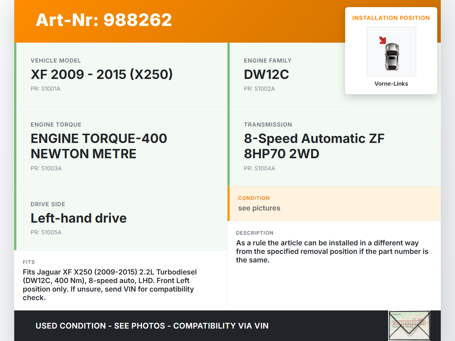Click the 8-Speed Automatic ZF 8HP70 transmission
The width and height of the screenshot is (455, 341).
(x=314, y=146)
